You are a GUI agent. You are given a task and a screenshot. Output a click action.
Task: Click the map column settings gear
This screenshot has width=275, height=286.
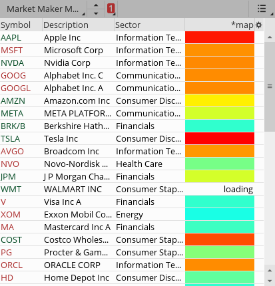pyautogui.click(x=259, y=25)
